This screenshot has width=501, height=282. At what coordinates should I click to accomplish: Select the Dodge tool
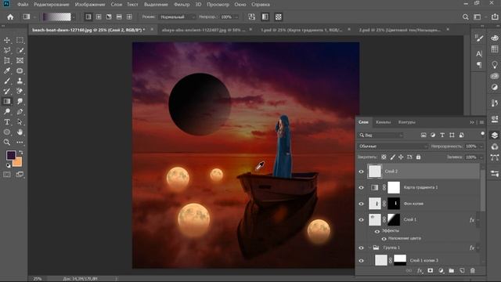(7, 111)
